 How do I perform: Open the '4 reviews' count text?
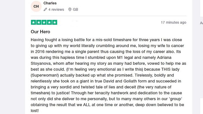click(56, 10)
